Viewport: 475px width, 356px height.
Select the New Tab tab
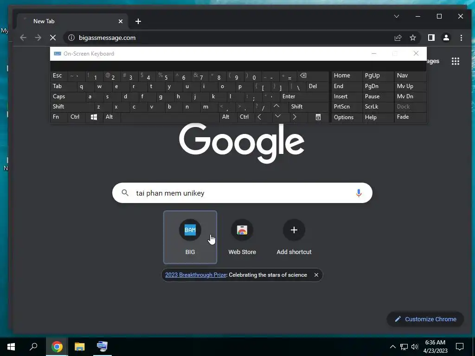73,21
